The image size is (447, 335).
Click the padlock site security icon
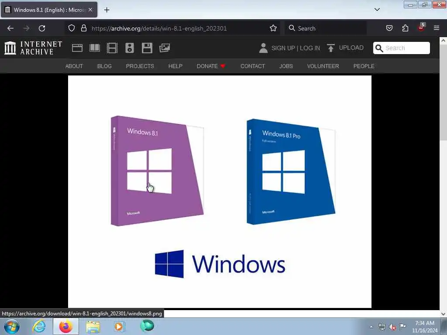click(83, 28)
